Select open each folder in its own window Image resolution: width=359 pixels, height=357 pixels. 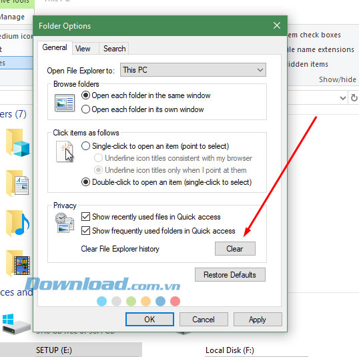tap(143, 109)
